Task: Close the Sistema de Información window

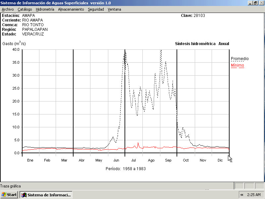Action: click(261, 3)
